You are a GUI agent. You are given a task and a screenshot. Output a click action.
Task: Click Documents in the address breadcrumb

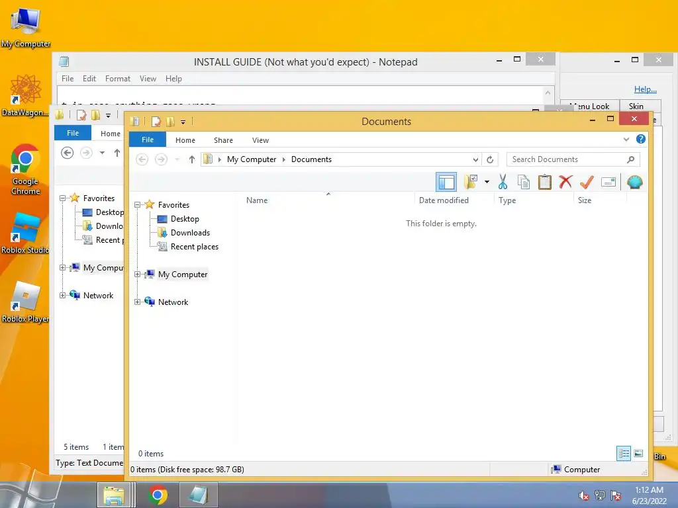pyautogui.click(x=311, y=159)
